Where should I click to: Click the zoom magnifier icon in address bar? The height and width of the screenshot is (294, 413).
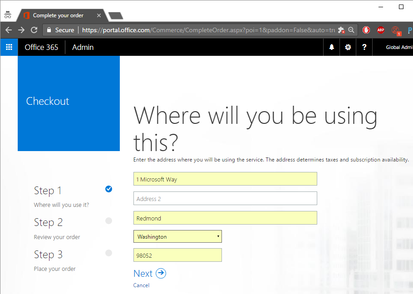351,30
